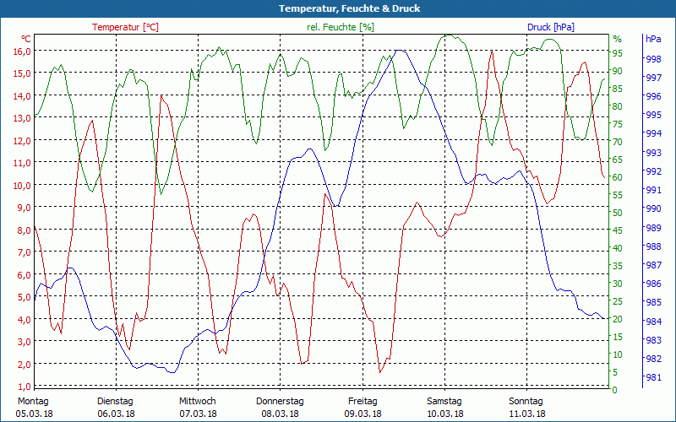Click the '1,0' temperature axis value
The width and height of the screenshot is (676, 422).
pyautogui.click(x=24, y=386)
